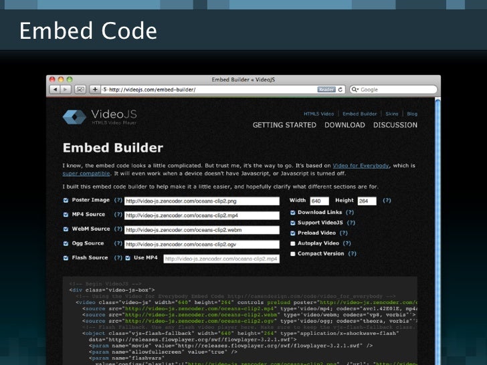487x365 pixels.
Task: Uncheck the WebM Source checkbox
Action: (x=66, y=229)
